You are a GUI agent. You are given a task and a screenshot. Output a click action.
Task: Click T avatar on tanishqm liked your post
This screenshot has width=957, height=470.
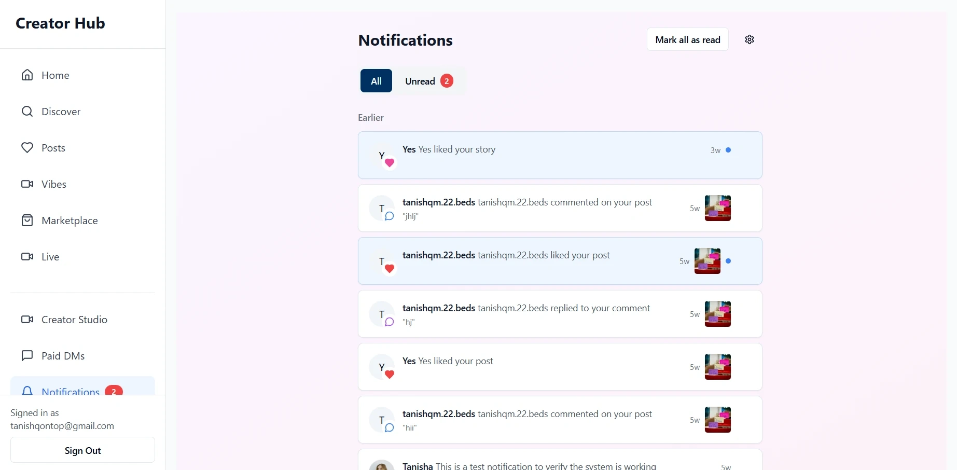pyautogui.click(x=382, y=261)
